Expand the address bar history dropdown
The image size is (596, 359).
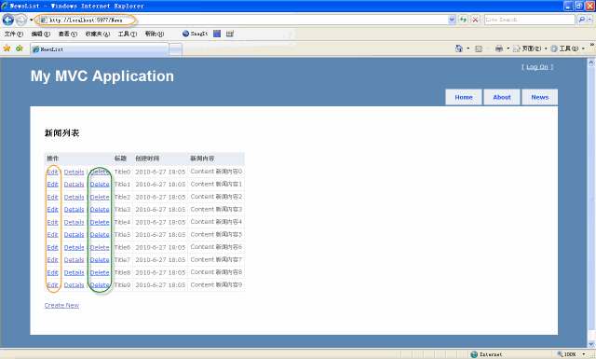[x=452, y=20]
